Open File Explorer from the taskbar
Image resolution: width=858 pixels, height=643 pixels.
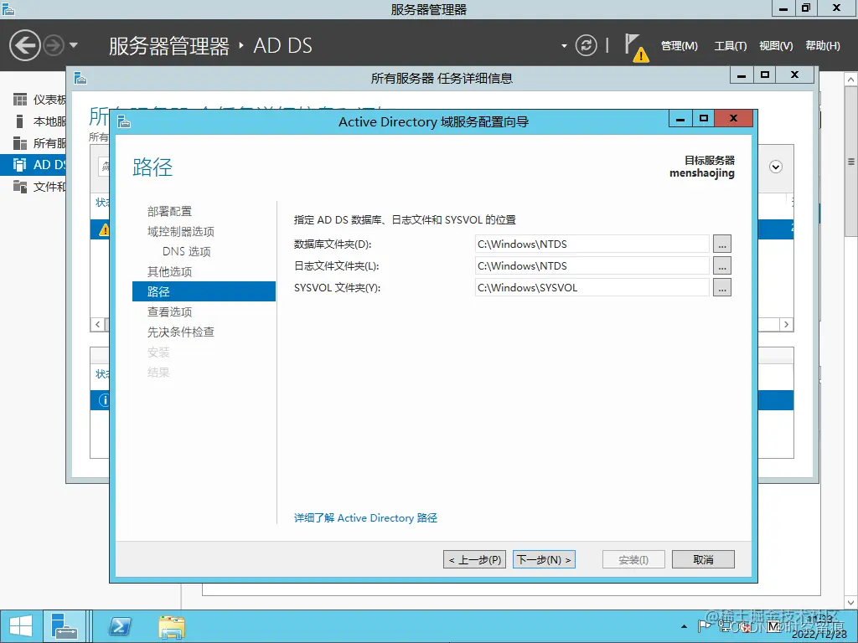[x=171, y=626]
